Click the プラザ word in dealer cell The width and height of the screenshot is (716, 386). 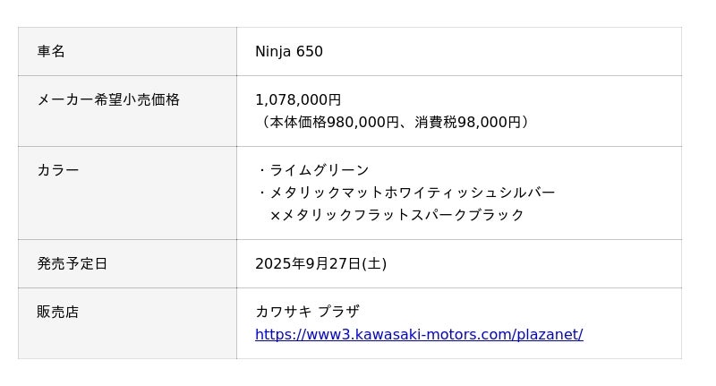339,313
